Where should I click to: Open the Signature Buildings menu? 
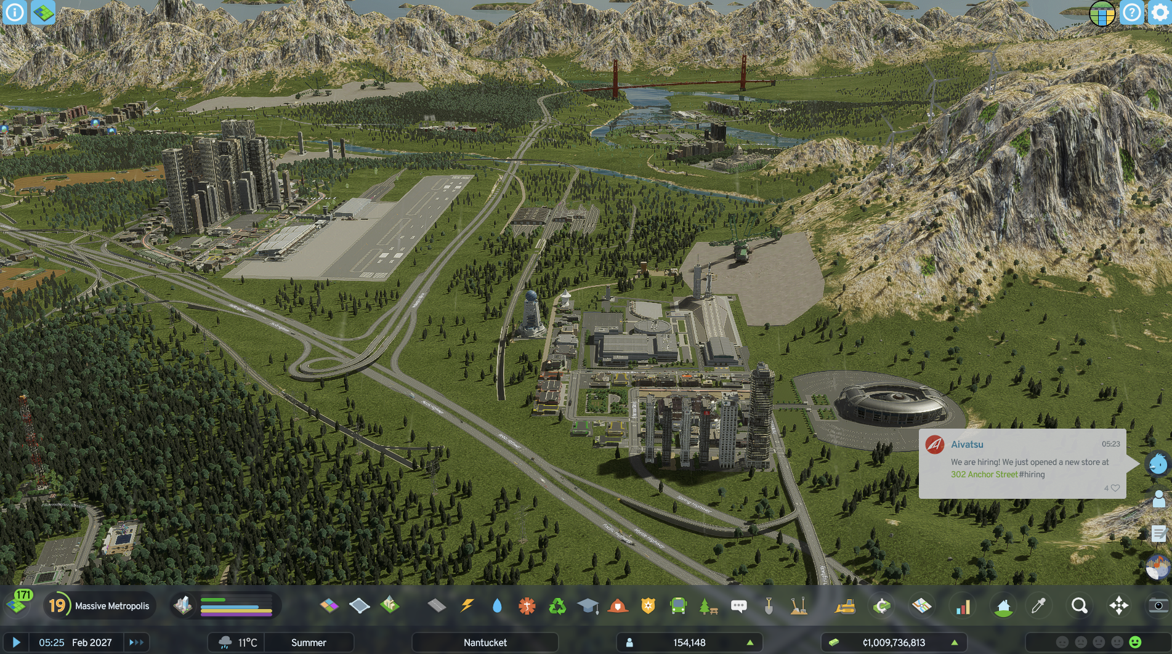390,606
